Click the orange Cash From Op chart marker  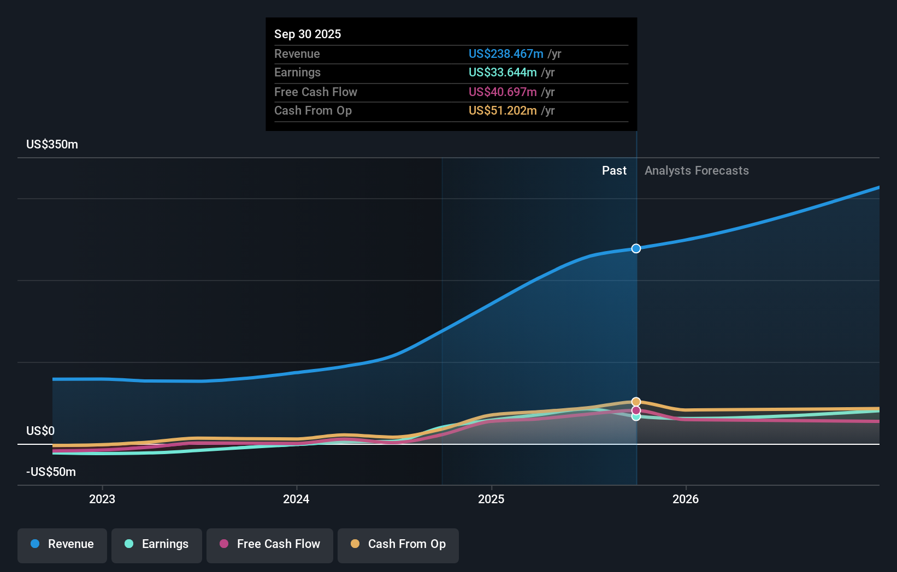635,401
